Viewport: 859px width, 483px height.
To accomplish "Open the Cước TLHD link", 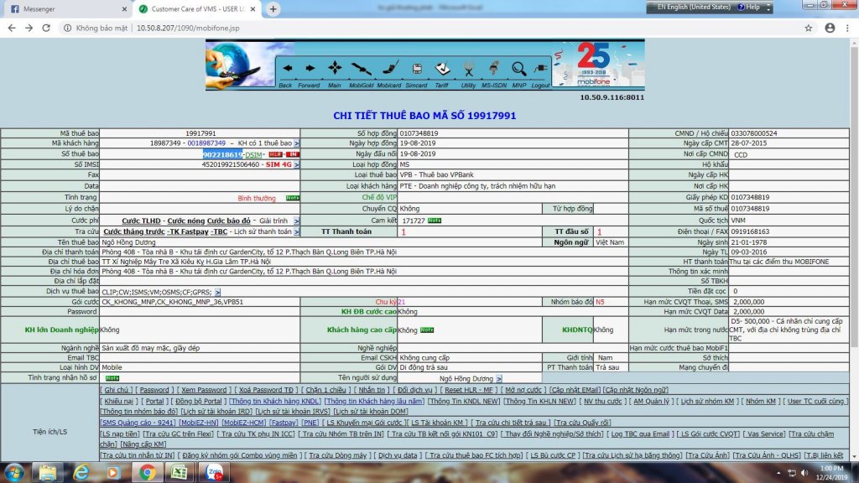I will coord(141,221).
